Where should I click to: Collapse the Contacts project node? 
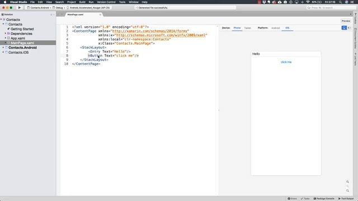point(3,24)
